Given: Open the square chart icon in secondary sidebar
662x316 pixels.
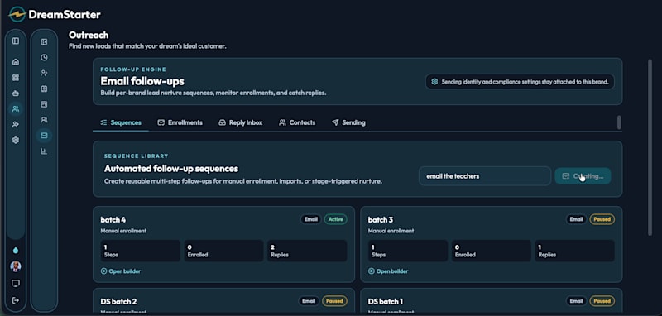Looking at the screenshot, I should click(x=44, y=104).
